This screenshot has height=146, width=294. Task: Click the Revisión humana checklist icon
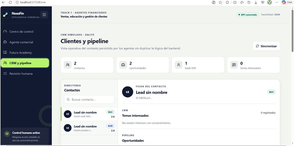[x=5, y=74]
